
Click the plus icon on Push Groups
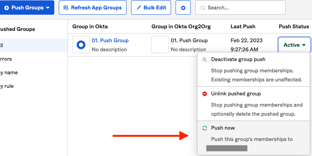coord(6,8)
